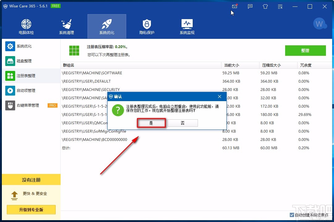Click the green registry grid icon
Screen dimensions: 334x222
[x=74, y=51]
